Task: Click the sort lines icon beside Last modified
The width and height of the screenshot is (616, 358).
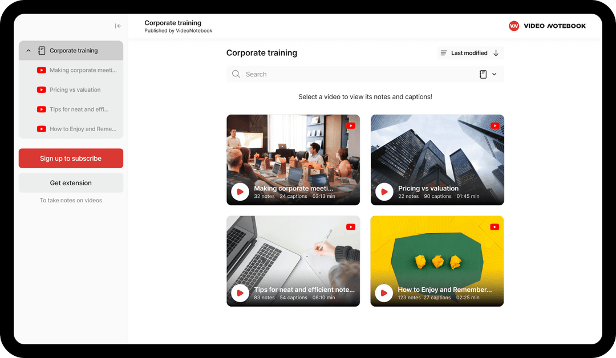Action: point(444,52)
